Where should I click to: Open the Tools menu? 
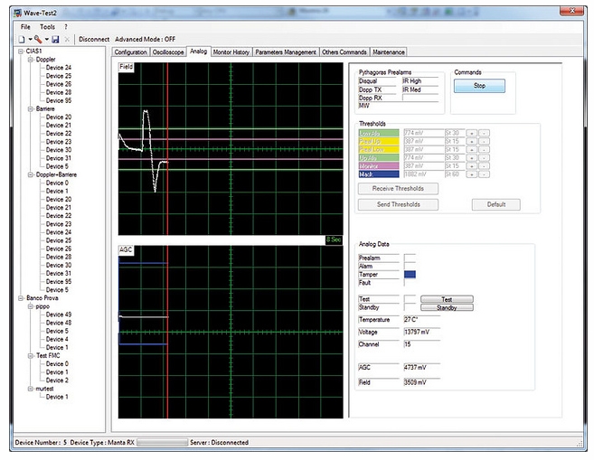(47, 27)
